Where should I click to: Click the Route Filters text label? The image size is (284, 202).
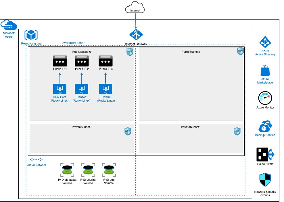point(265,164)
